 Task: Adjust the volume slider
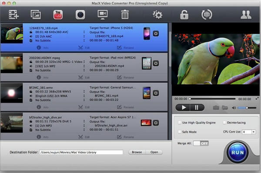point(247,108)
